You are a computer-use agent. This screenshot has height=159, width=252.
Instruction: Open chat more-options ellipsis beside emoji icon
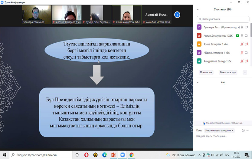[248, 131]
